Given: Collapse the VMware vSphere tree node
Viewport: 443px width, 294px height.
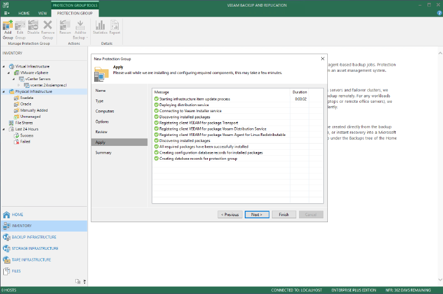Looking at the screenshot, I should coord(9,73).
